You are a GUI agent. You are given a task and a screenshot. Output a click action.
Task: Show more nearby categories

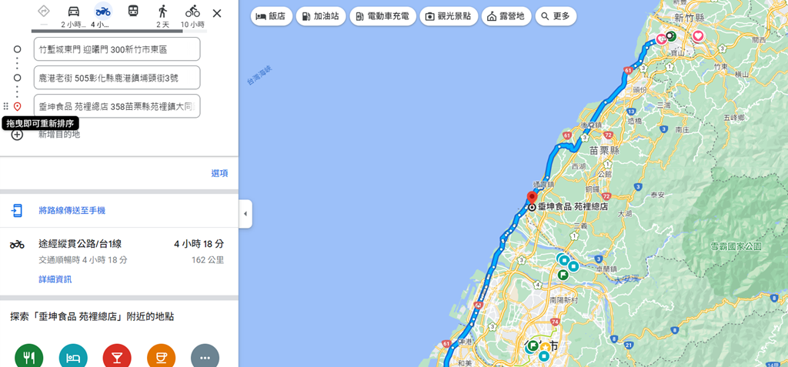click(x=205, y=355)
